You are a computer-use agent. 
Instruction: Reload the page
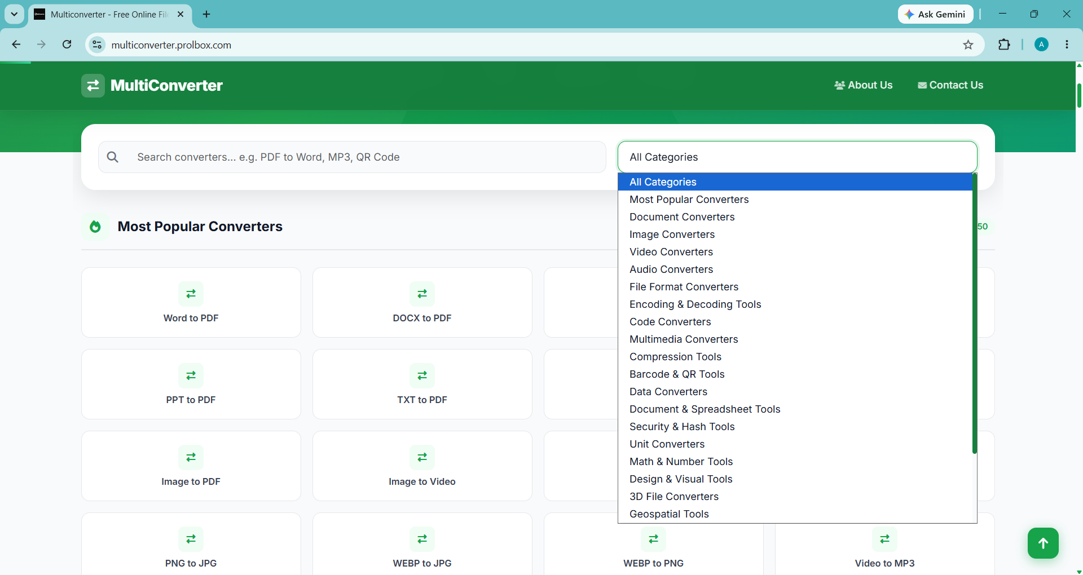[67, 45]
